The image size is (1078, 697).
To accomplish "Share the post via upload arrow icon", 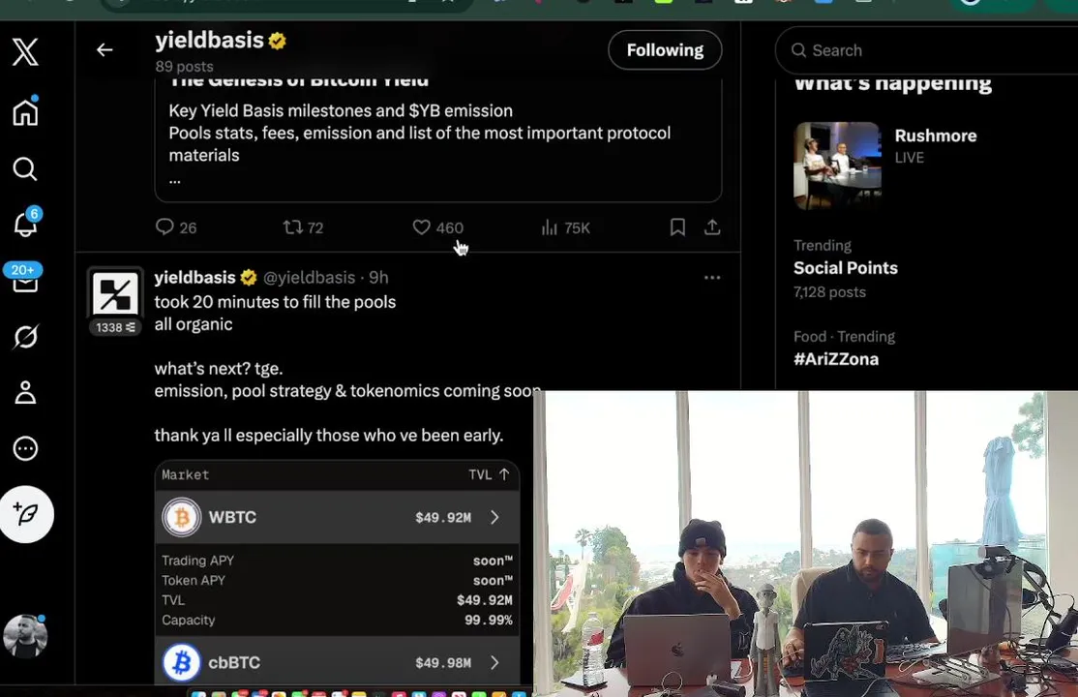I will pyautogui.click(x=712, y=227).
